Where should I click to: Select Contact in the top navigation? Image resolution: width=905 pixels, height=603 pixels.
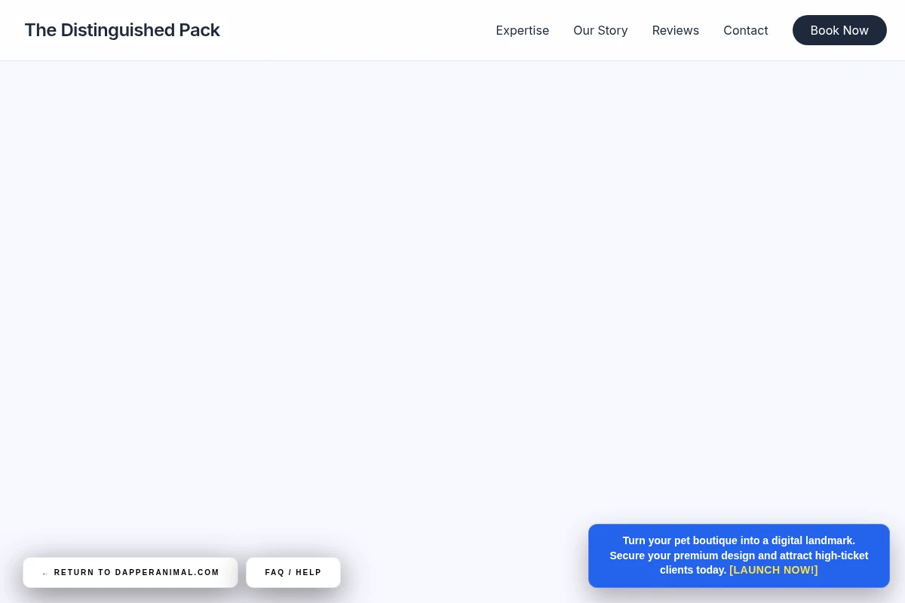(745, 30)
